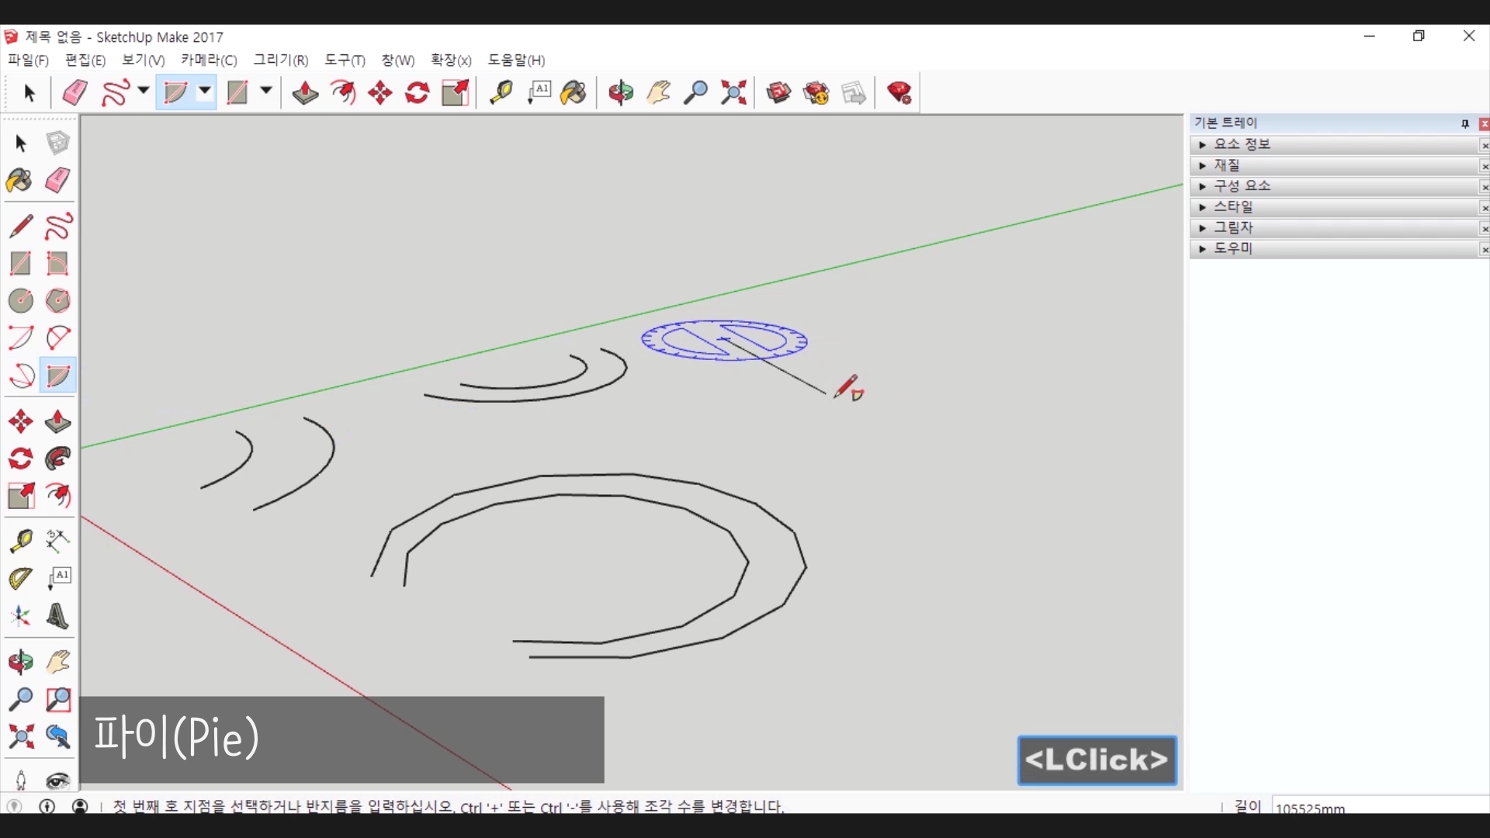Select the Polygon tool
The height and width of the screenshot is (838, 1490).
57,300
